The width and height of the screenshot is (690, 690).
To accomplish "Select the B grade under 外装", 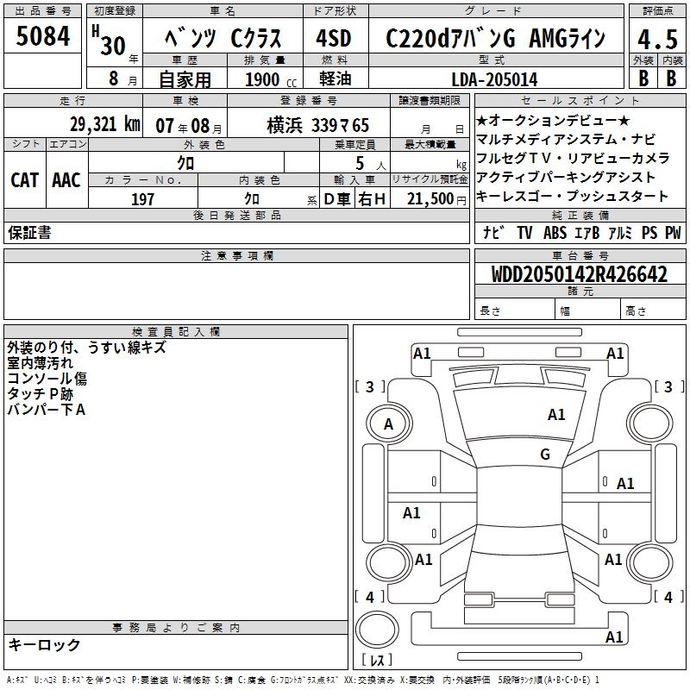I will [x=643, y=78].
